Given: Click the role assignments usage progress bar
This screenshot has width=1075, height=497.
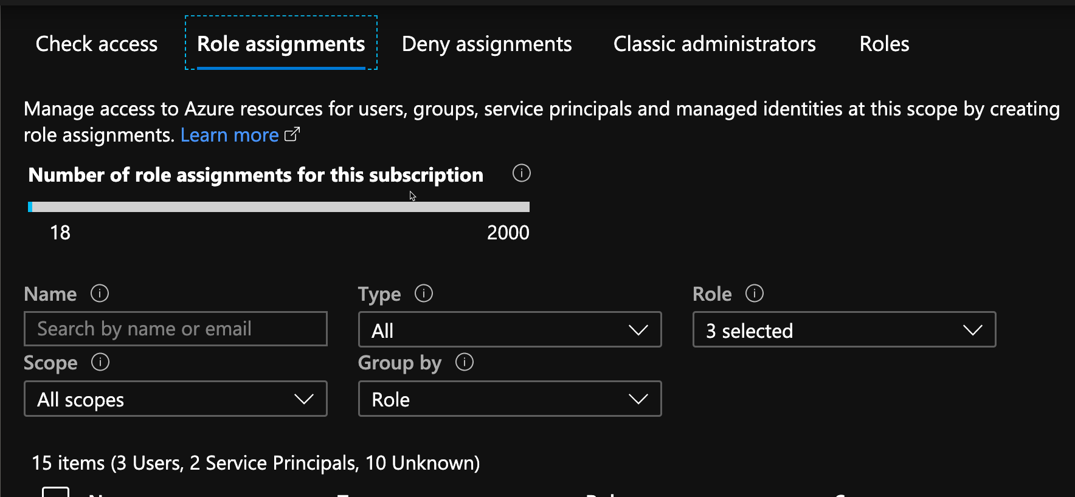Looking at the screenshot, I should click(278, 207).
